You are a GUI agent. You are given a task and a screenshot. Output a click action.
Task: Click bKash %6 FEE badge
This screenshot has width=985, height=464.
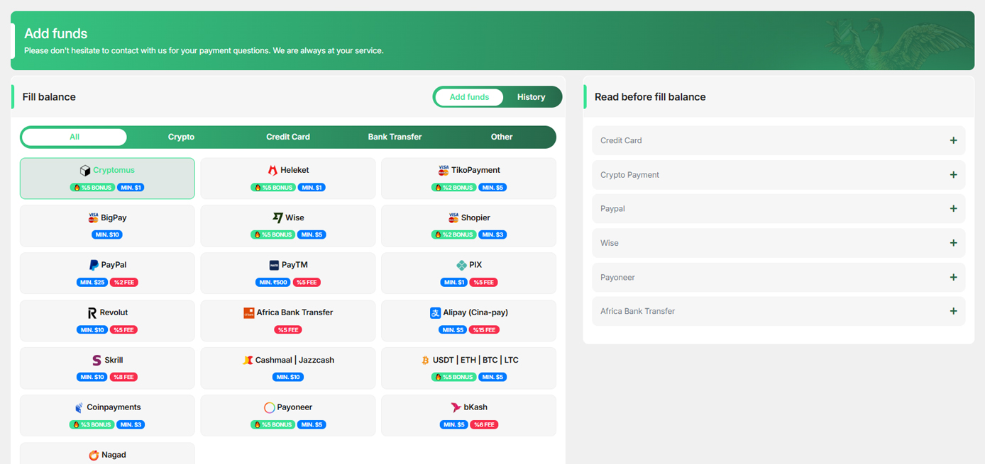coord(484,424)
